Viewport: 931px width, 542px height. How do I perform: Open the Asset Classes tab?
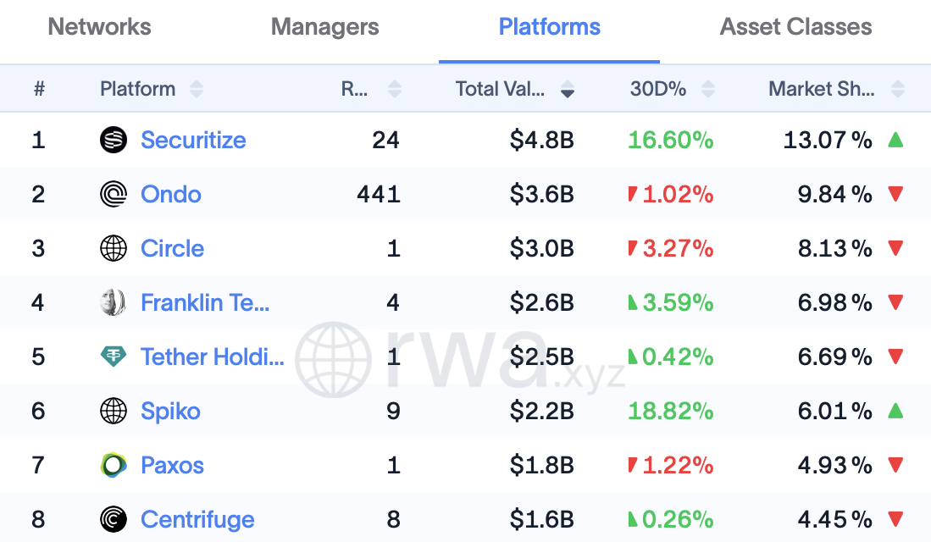click(795, 27)
